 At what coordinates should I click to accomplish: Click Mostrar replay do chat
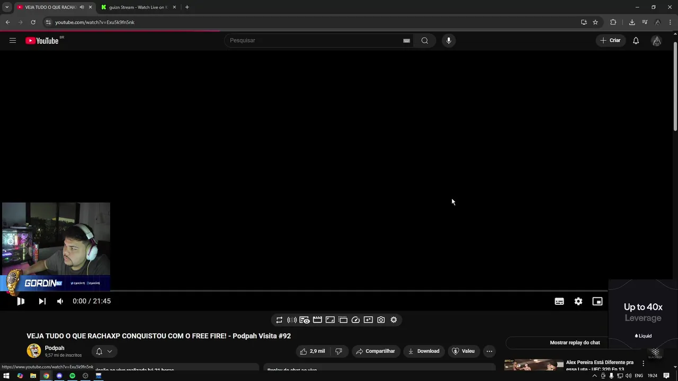575,342
